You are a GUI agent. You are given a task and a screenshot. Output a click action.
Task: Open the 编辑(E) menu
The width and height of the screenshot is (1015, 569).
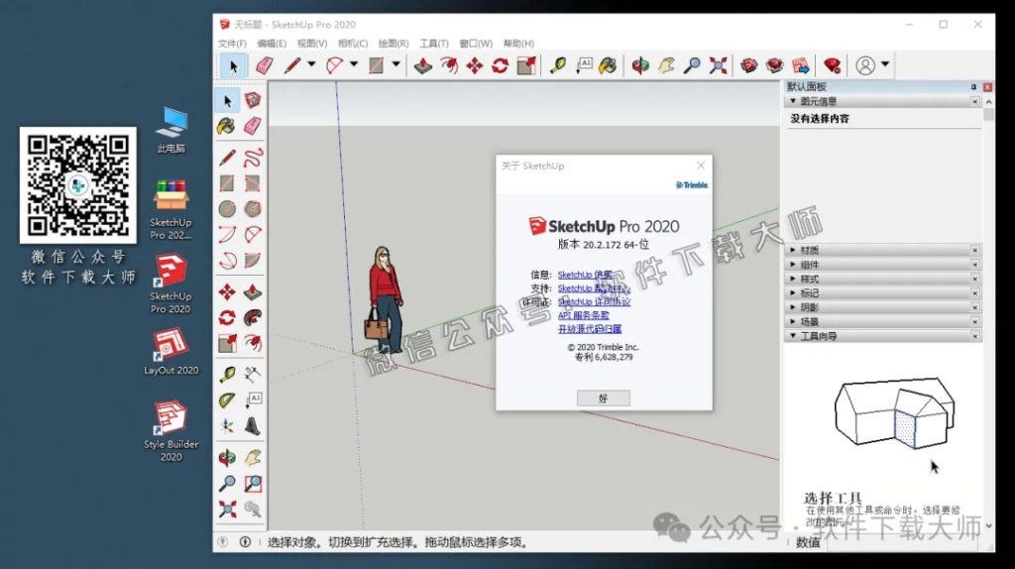[x=272, y=44]
